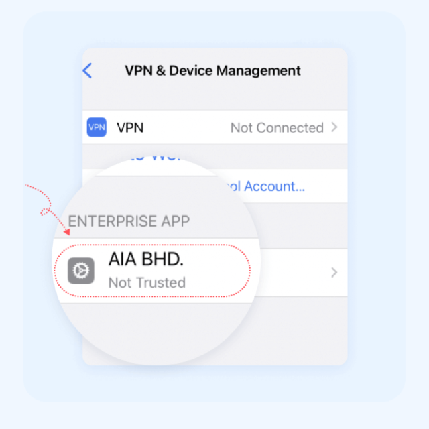The width and height of the screenshot is (429, 429).
Task: Tap the blue VPN icon
Action: click(x=97, y=127)
